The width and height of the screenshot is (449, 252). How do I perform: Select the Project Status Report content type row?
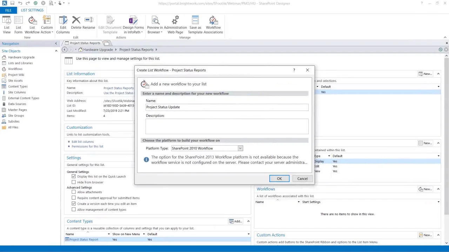[x=158, y=239]
